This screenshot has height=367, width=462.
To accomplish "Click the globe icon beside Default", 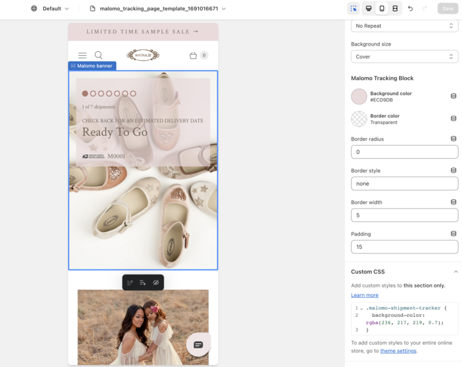I will click(34, 8).
